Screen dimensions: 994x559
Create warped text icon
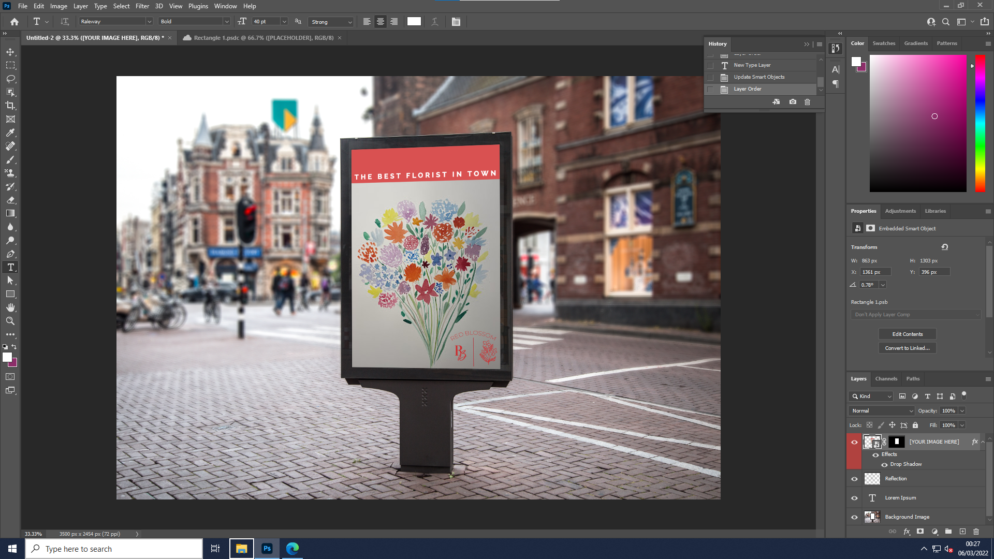(435, 22)
